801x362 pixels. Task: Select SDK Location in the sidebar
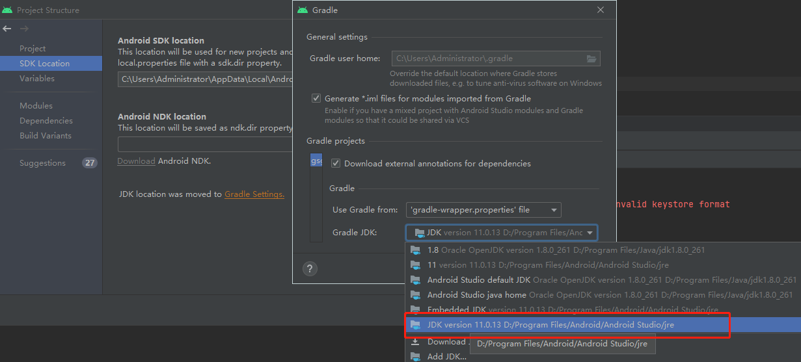pyautogui.click(x=51, y=64)
